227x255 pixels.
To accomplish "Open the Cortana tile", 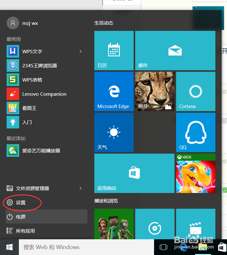I will (x=196, y=91).
